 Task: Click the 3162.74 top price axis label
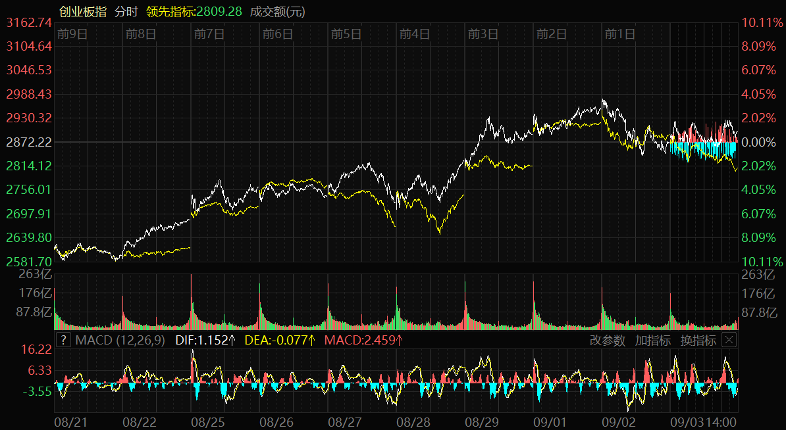point(29,23)
